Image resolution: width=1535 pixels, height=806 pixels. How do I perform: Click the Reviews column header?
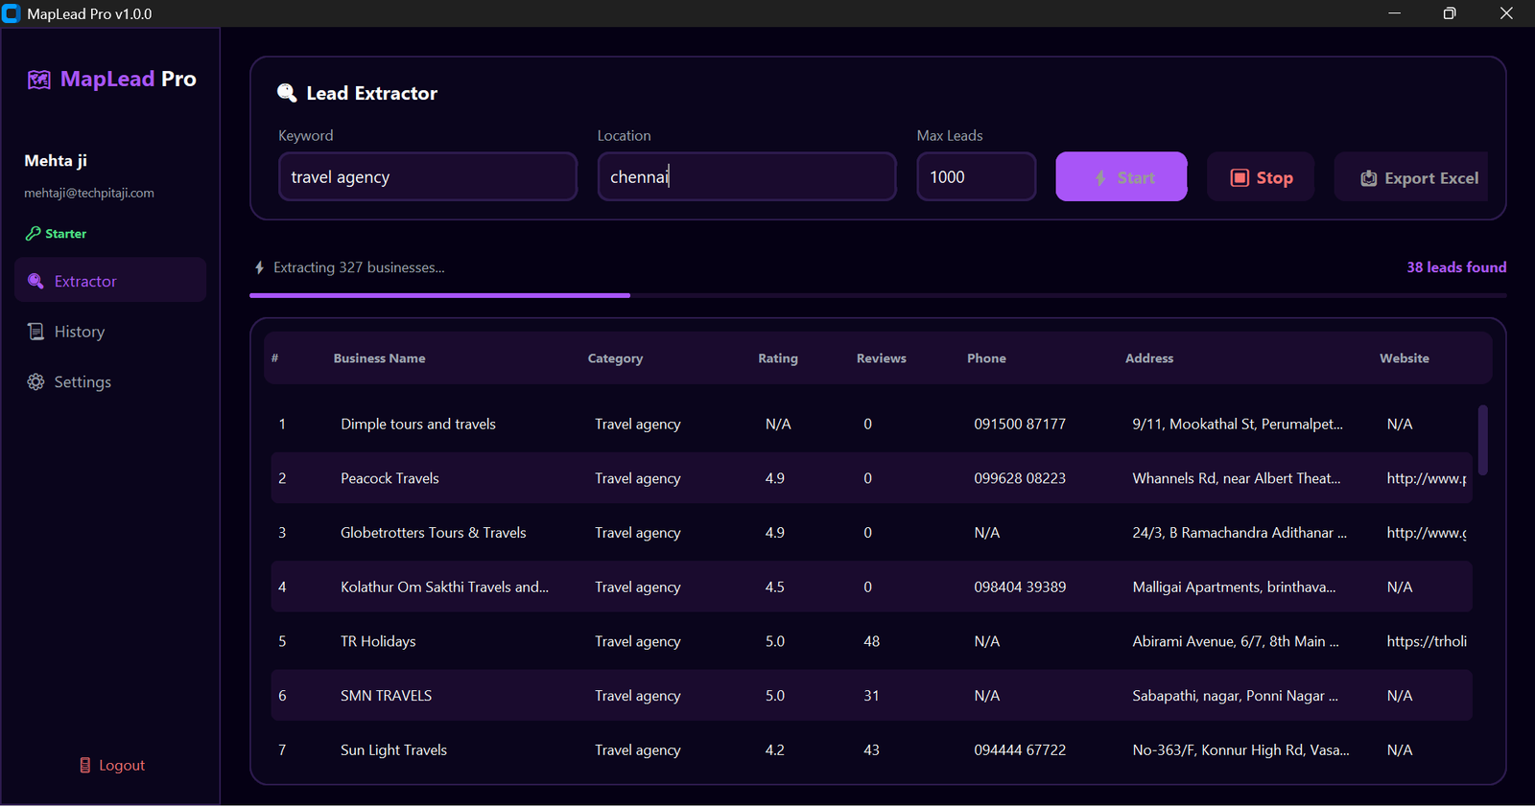pyautogui.click(x=881, y=358)
